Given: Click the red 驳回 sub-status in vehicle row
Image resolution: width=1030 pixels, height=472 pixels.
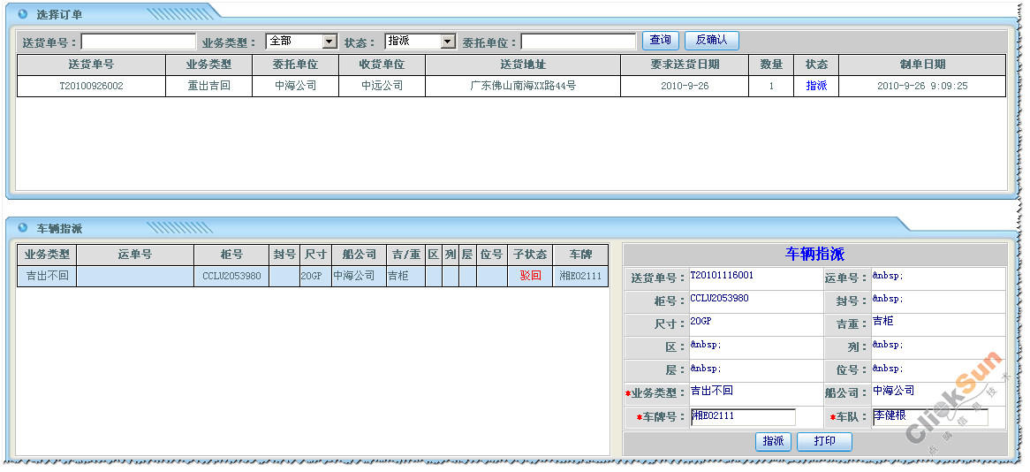Looking at the screenshot, I should 530,276.
